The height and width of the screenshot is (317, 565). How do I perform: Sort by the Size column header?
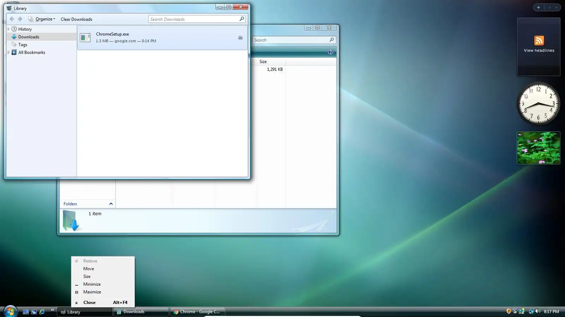[271, 62]
